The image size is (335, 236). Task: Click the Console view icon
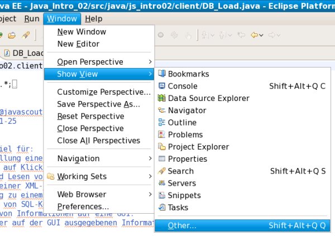(x=162, y=86)
